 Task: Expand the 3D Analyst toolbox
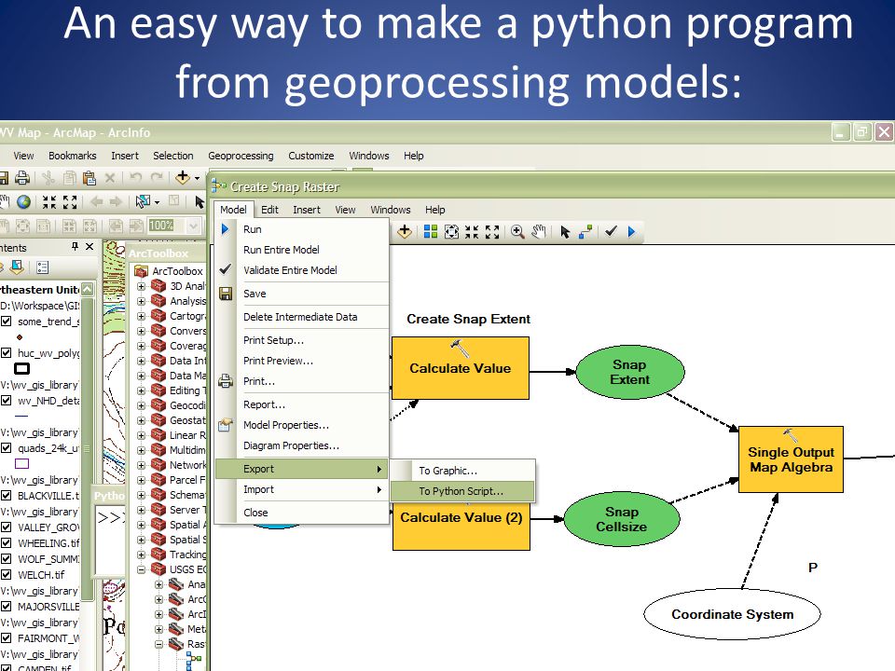coord(141,286)
